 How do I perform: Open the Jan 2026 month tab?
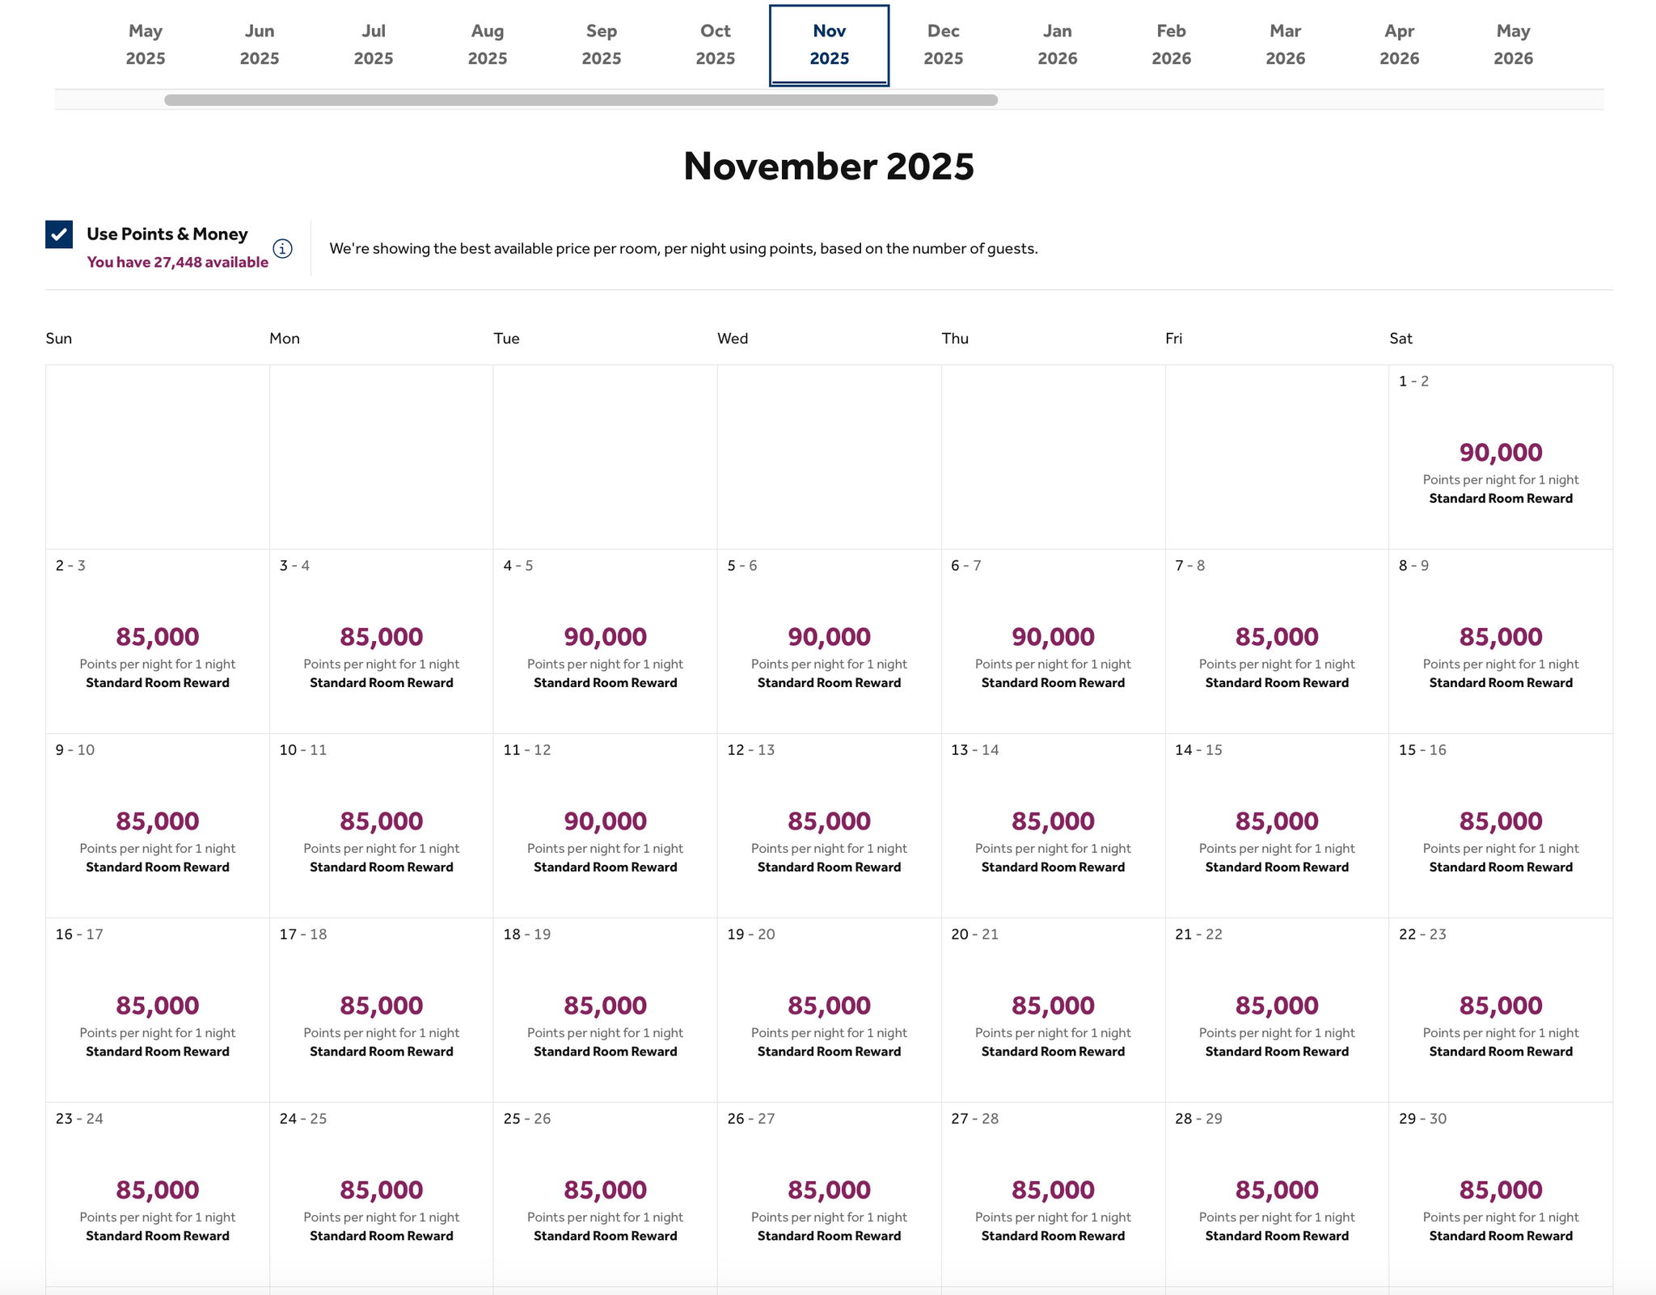tap(1057, 44)
